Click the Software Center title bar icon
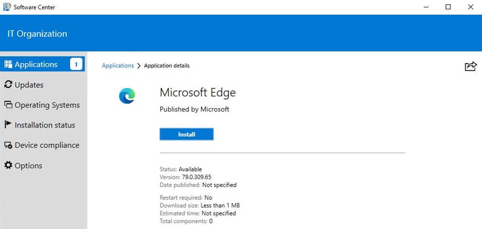This screenshot has height=229, width=482. click(x=7, y=7)
